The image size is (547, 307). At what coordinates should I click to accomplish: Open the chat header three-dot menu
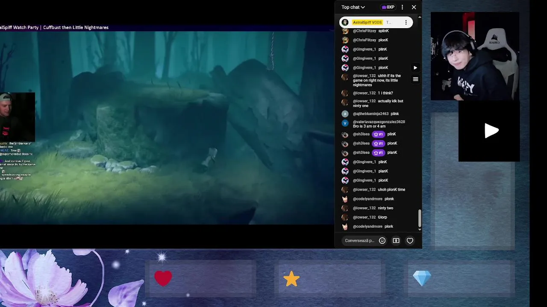[x=402, y=7]
